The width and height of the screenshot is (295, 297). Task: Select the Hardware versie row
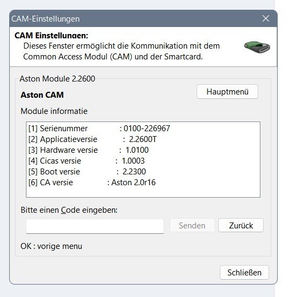89,150
